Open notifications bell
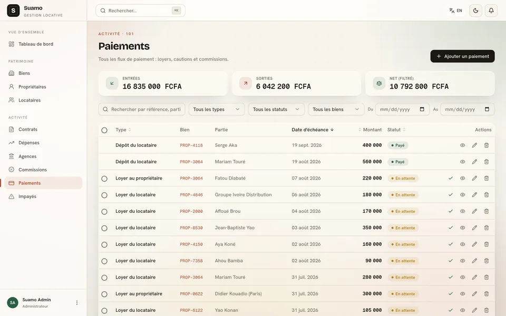 tap(491, 11)
